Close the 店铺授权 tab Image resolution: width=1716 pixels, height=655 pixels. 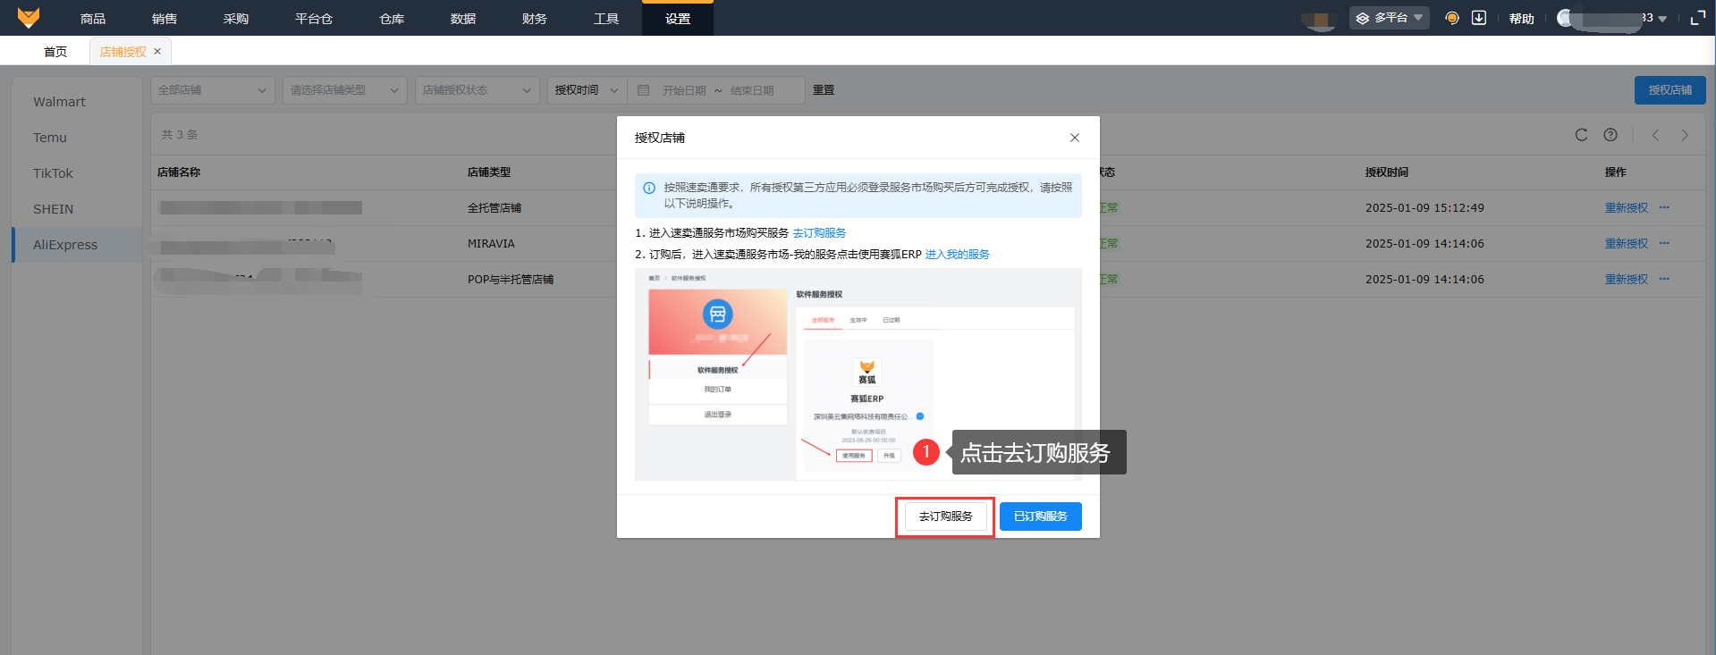tap(157, 52)
